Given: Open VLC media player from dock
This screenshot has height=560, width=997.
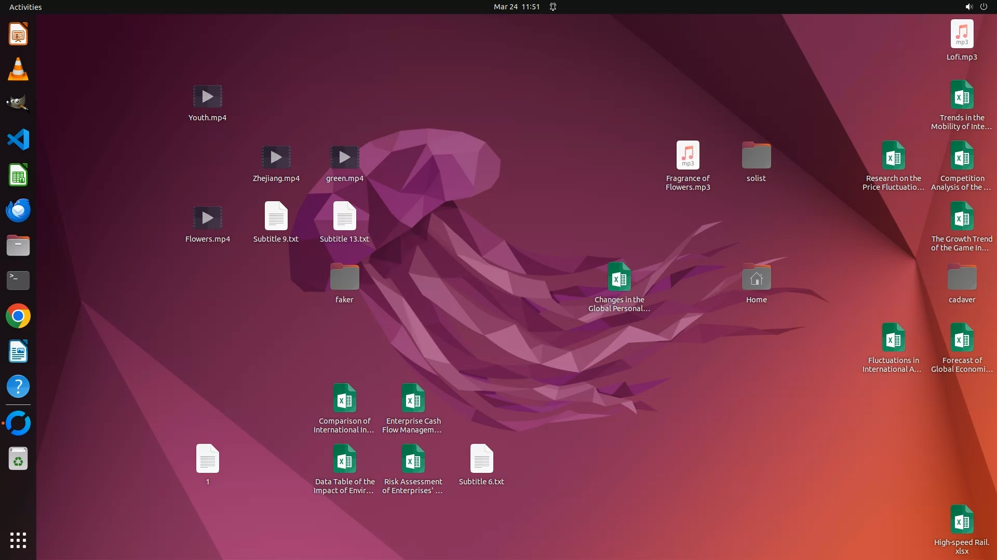Looking at the screenshot, I should pos(18,69).
